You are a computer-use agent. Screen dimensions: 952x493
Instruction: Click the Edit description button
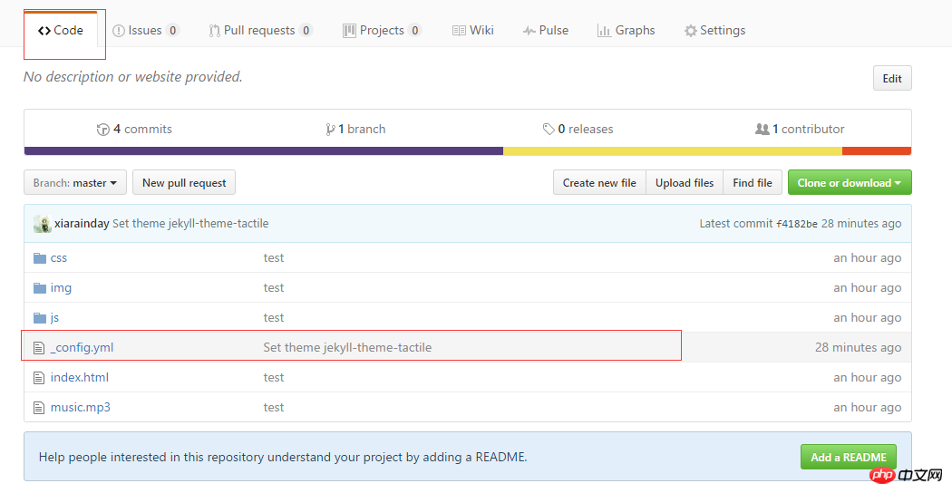[892, 79]
